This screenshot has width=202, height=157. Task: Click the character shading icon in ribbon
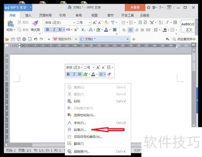(115, 29)
